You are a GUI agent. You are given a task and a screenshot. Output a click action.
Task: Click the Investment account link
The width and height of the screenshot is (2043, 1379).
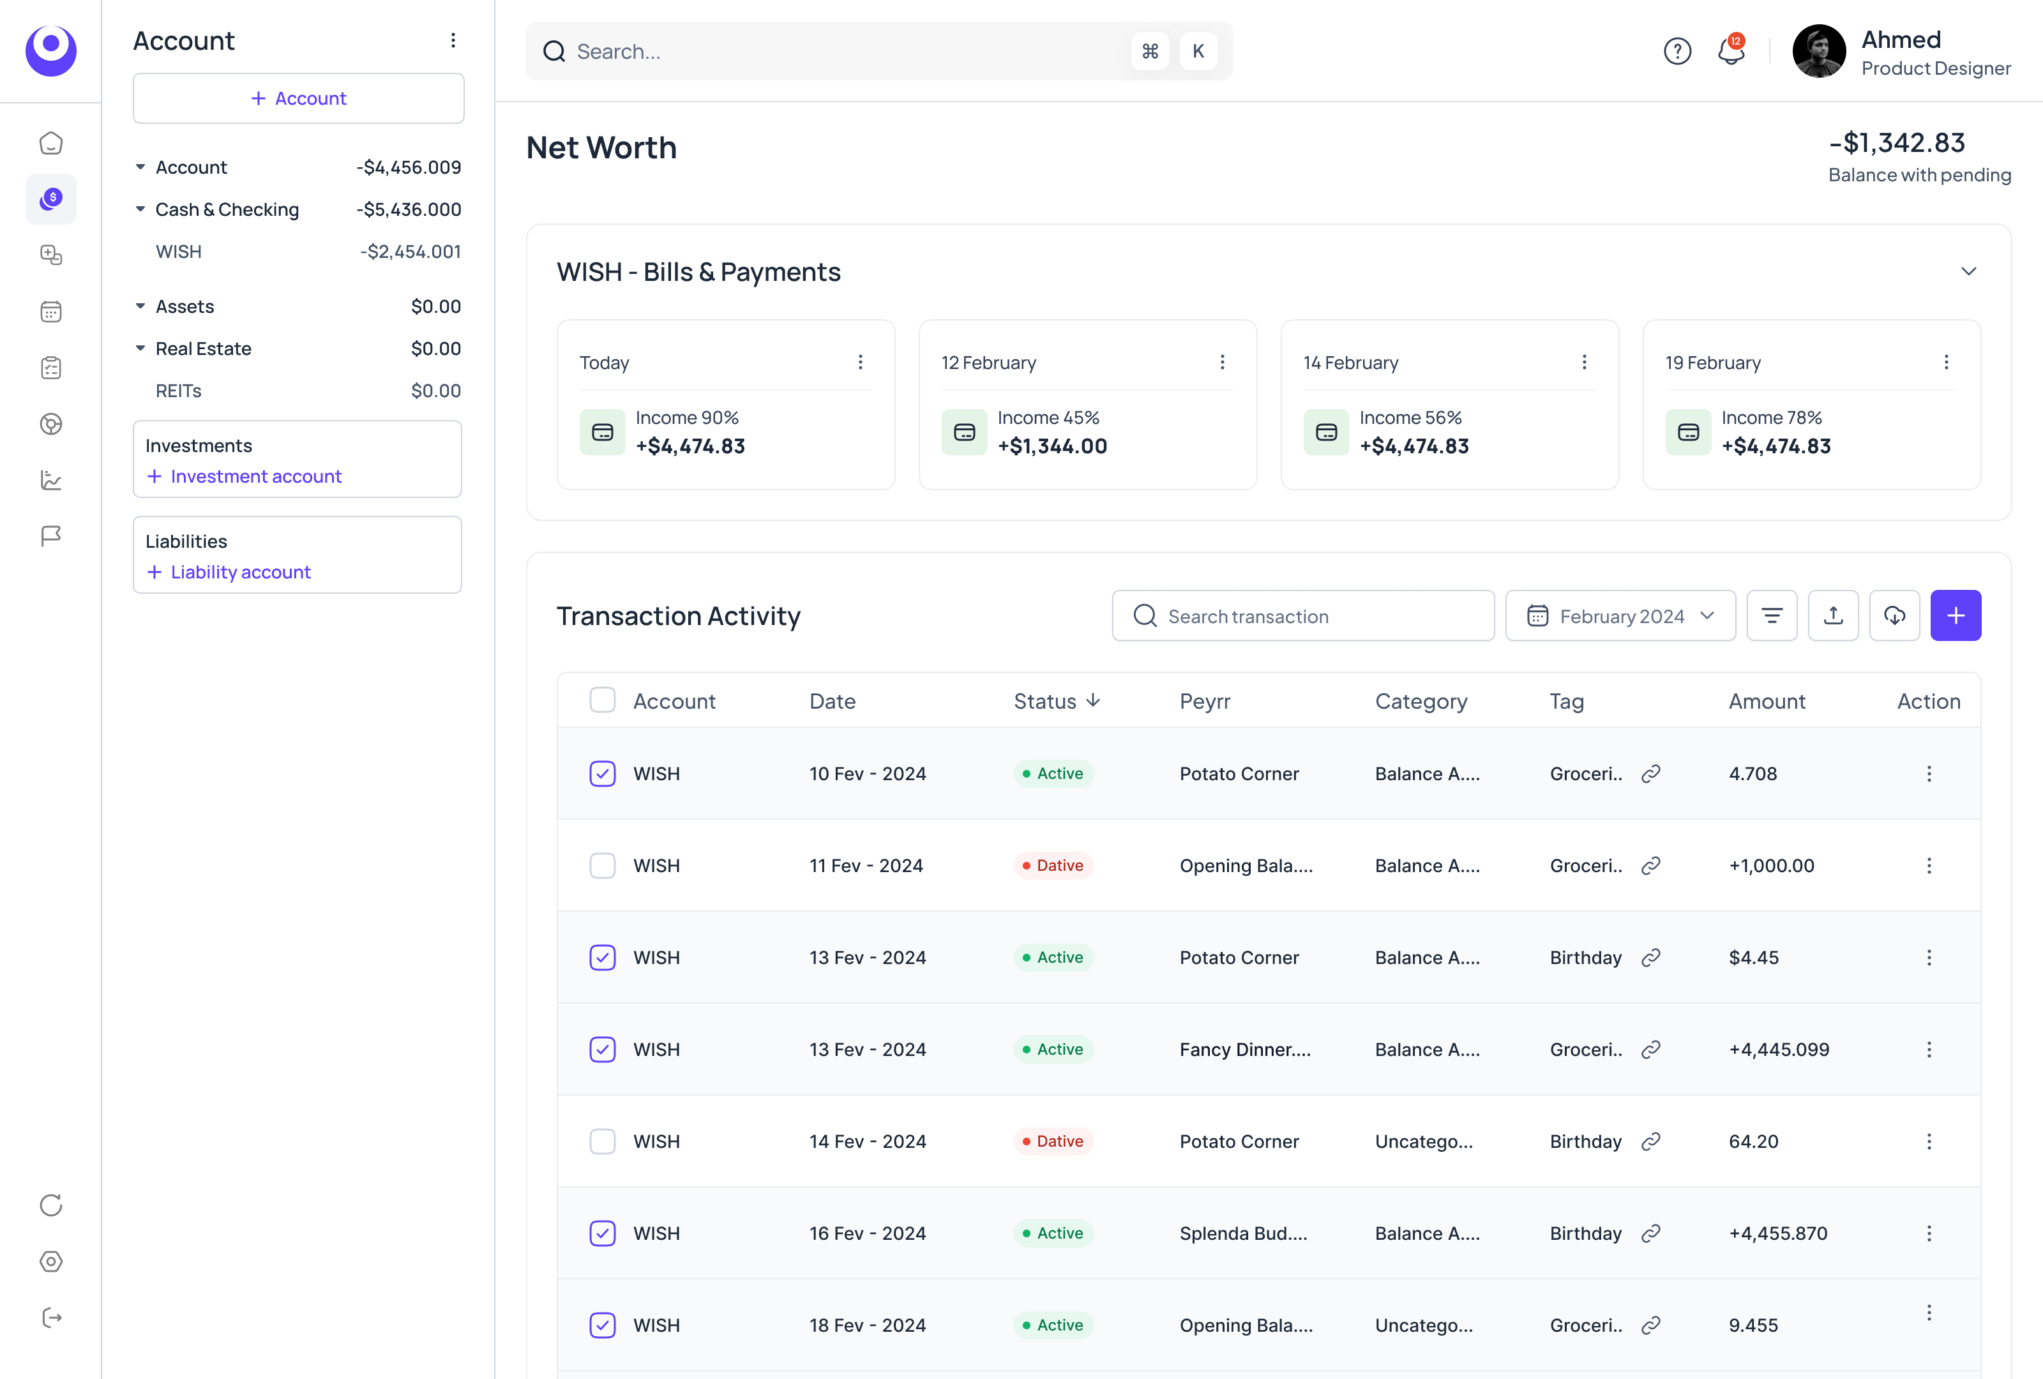click(x=245, y=476)
